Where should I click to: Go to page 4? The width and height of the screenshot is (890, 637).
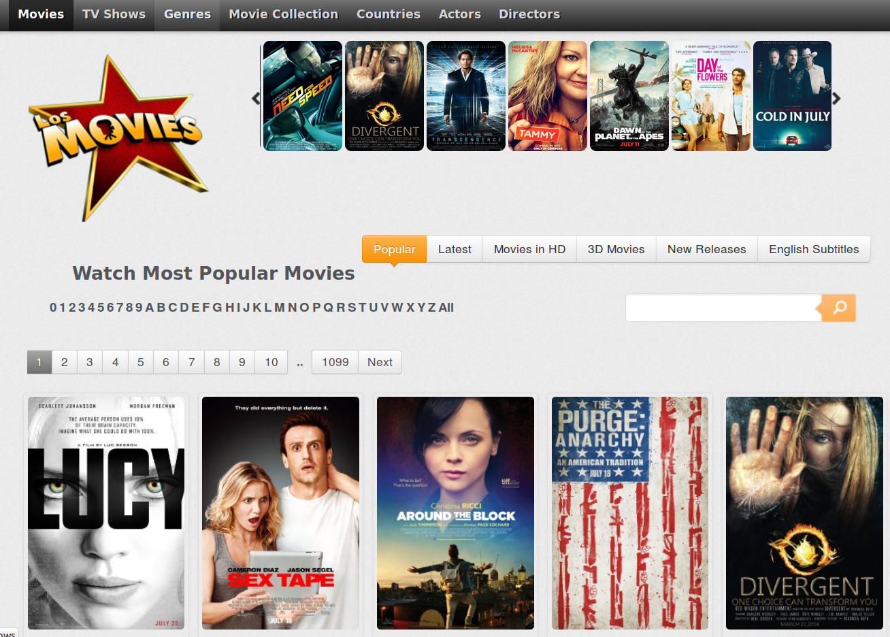pos(116,362)
